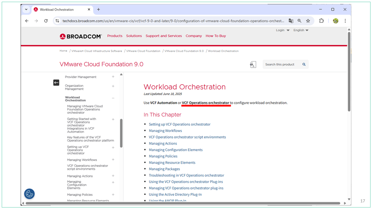
Task: Click the page vertical scrollbar thumb
Action: coord(349,71)
